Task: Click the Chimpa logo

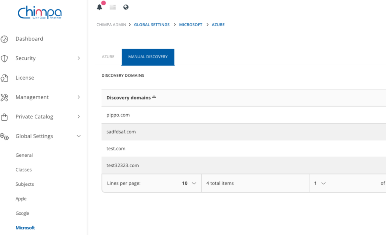Action: 40,12
